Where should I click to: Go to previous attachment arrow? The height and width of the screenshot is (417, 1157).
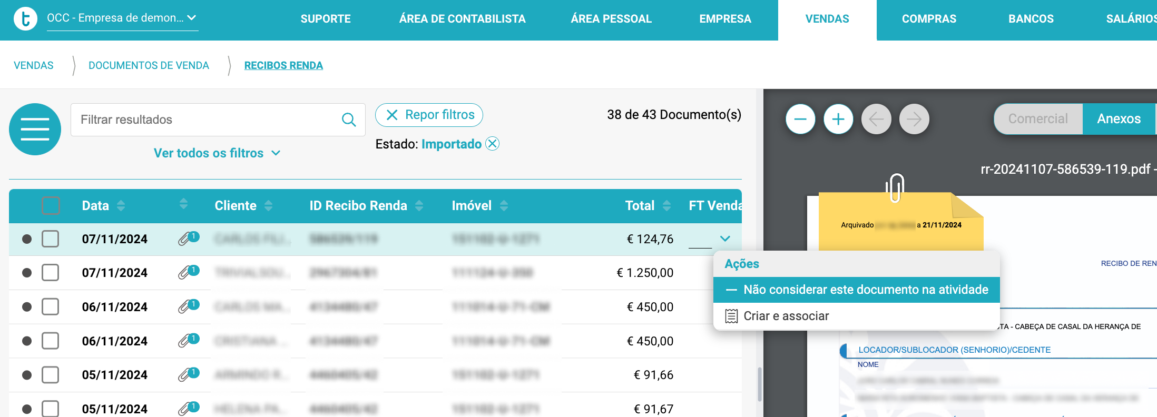tap(876, 119)
